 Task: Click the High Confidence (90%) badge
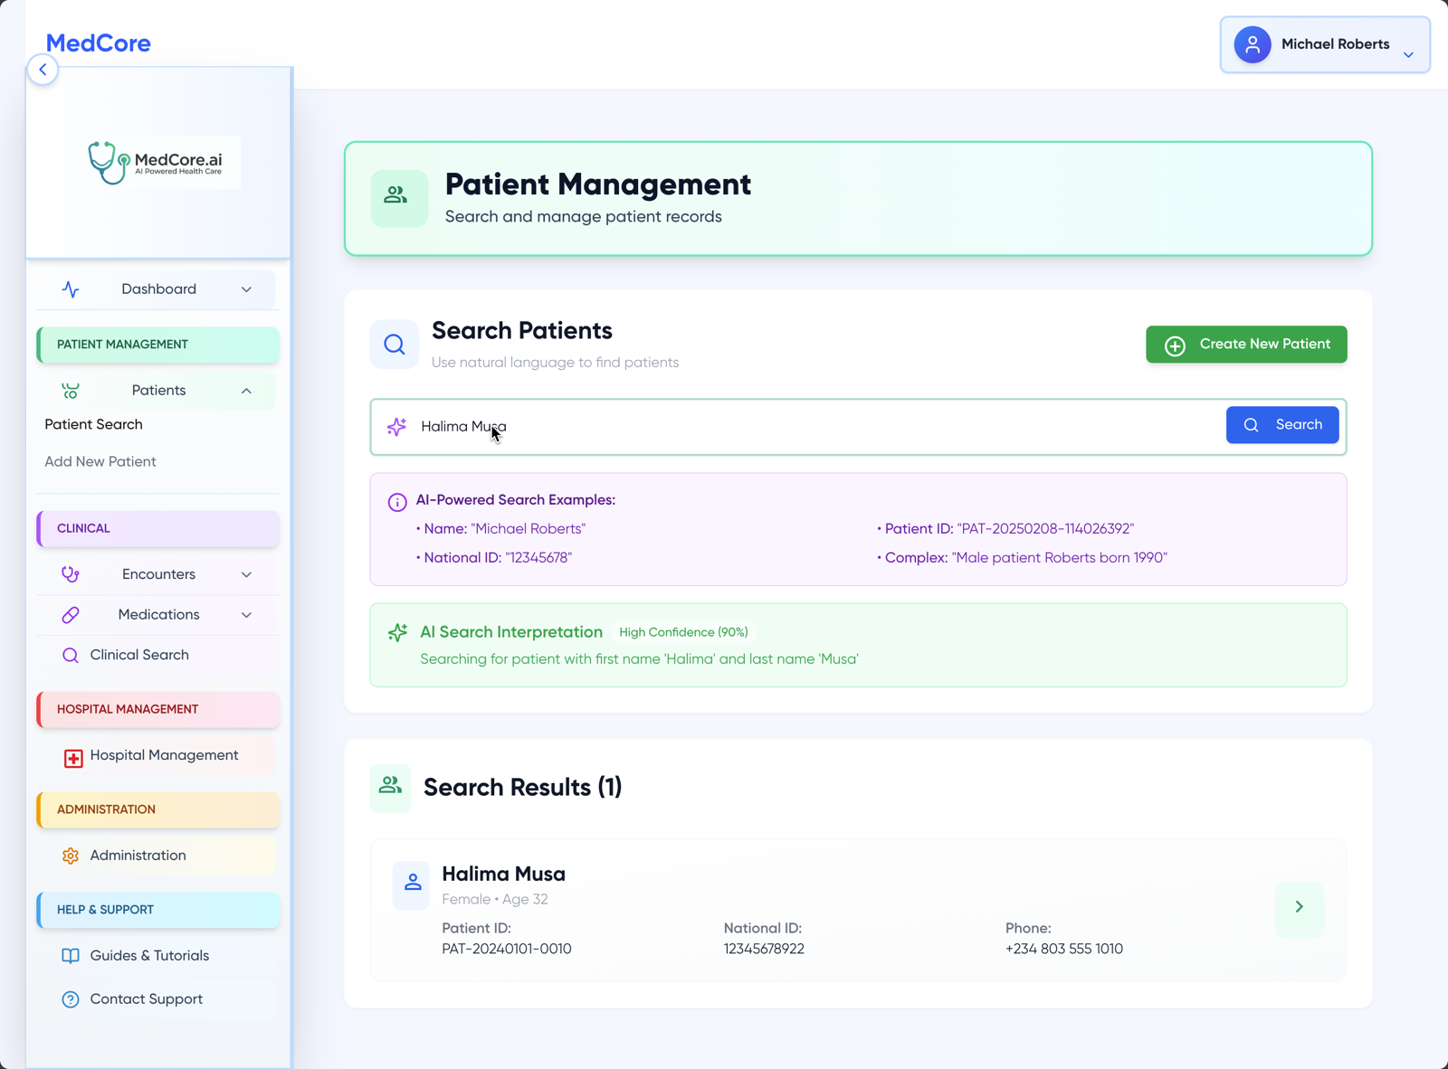pos(683,632)
